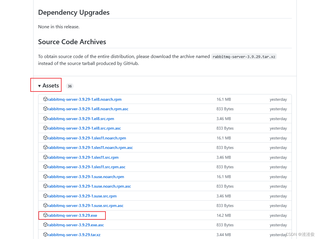Click the Dependency Upgrades heading
The width and height of the screenshot is (319, 239).
pos(74,12)
